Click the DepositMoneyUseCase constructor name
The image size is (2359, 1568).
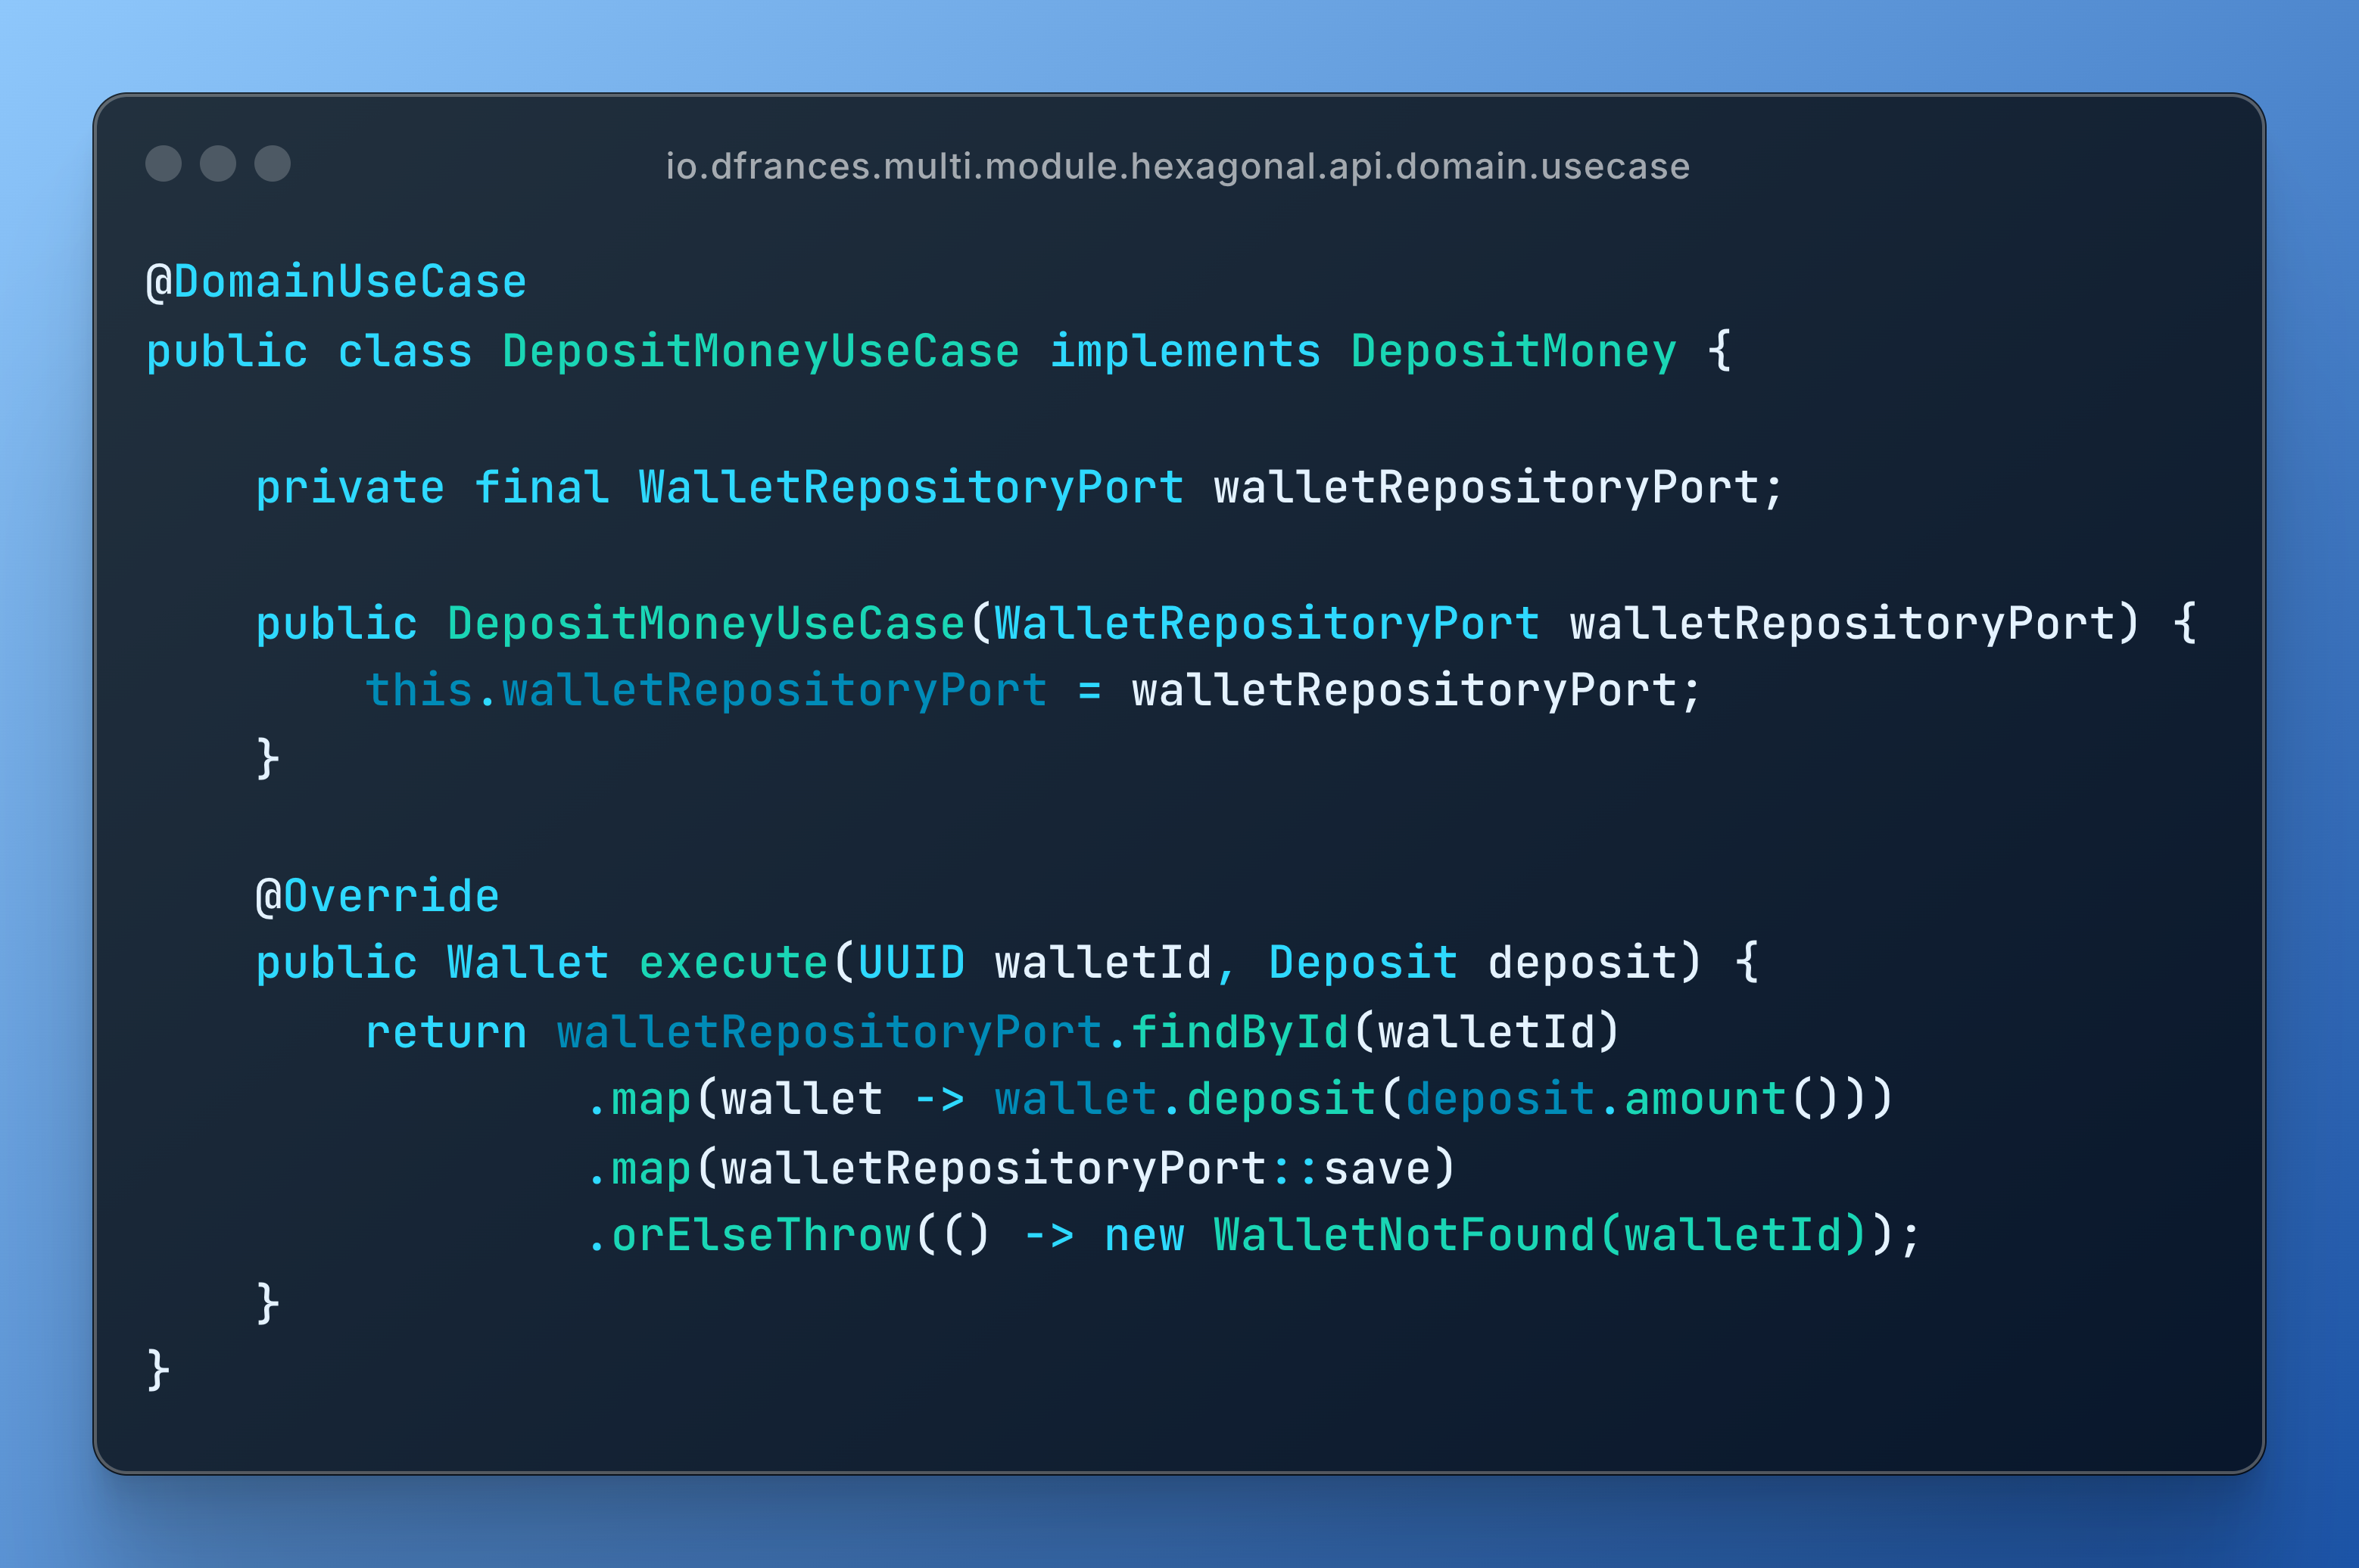(x=706, y=624)
